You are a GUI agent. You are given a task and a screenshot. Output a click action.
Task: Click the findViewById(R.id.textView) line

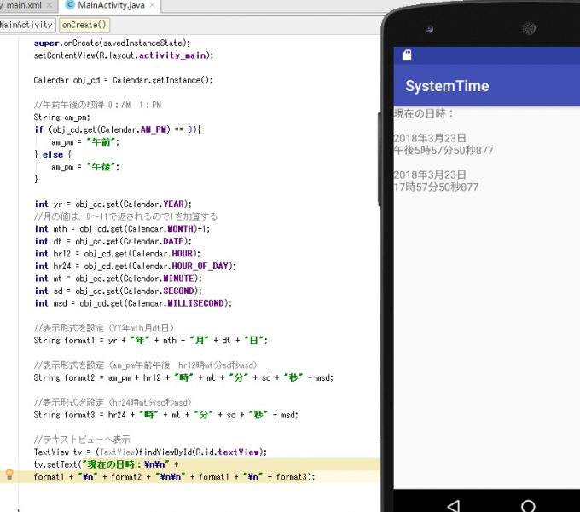coord(150,452)
